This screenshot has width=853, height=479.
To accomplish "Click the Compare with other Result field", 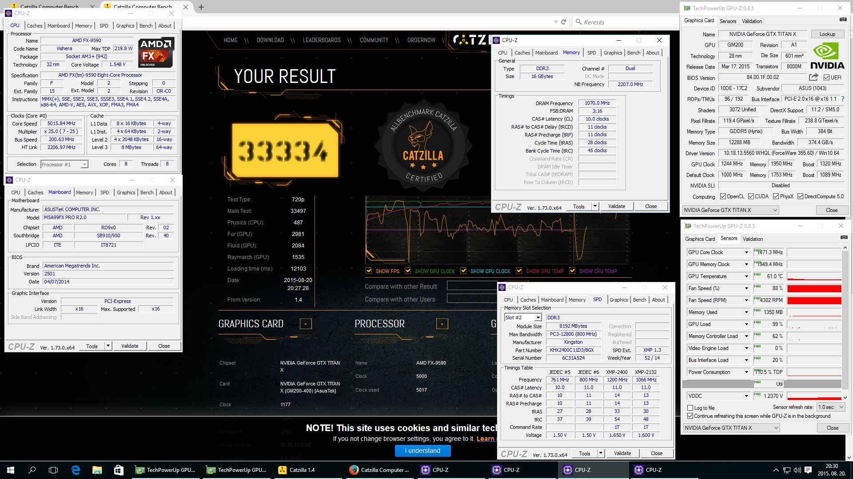I will 472,286.
